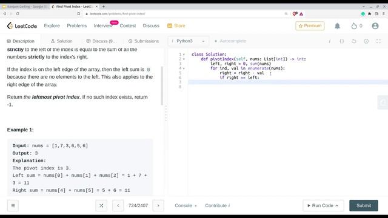The width and height of the screenshot is (388, 218).
Task: Click the description panel scrollbar
Action: (162, 85)
